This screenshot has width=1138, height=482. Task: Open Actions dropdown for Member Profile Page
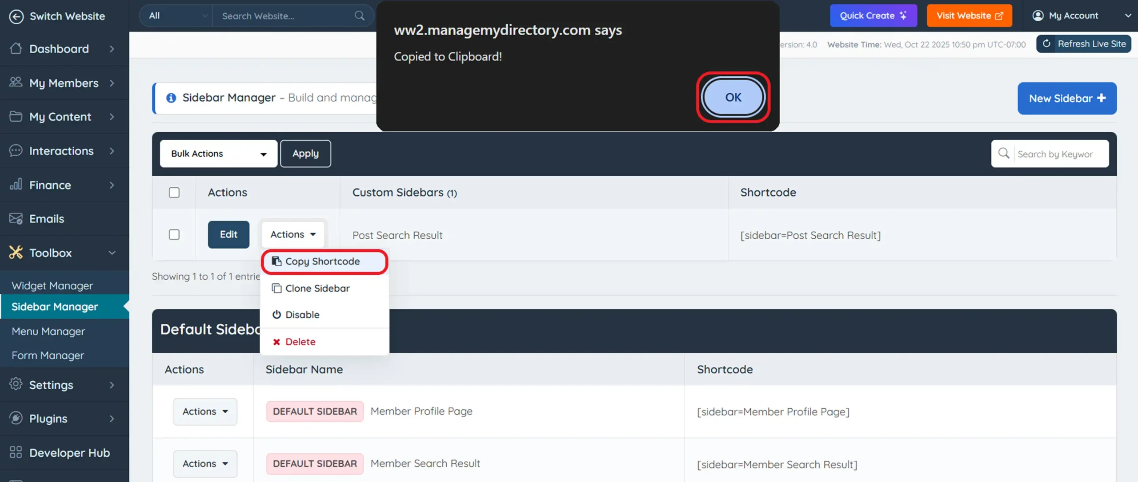click(204, 411)
